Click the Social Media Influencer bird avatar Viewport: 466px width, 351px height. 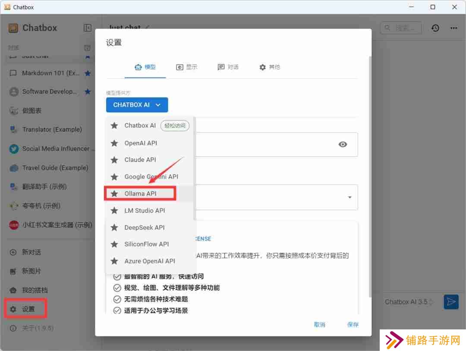coord(14,149)
